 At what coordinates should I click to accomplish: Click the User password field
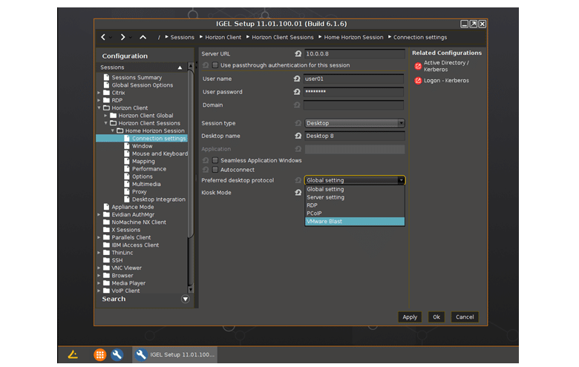pyautogui.click(x=353, y=92)
